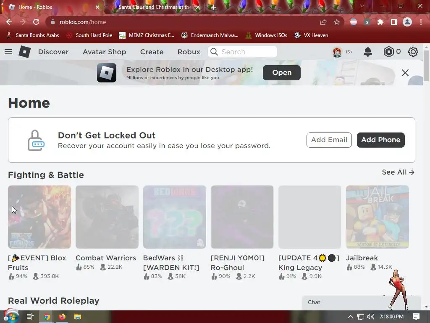Click the Add Phone button
This screenshot has height=323, width=430.
[x=380, y=140]
